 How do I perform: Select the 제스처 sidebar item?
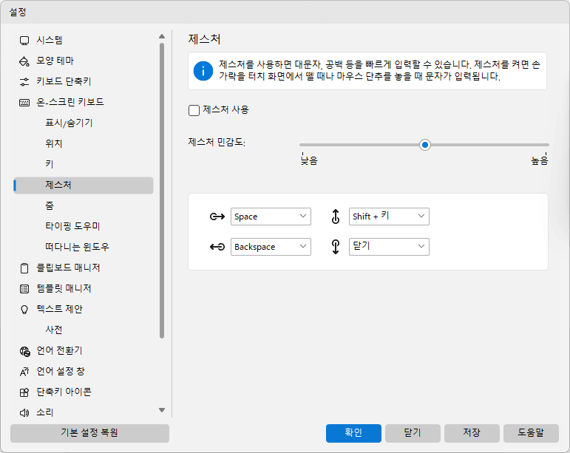coord(84,185)
